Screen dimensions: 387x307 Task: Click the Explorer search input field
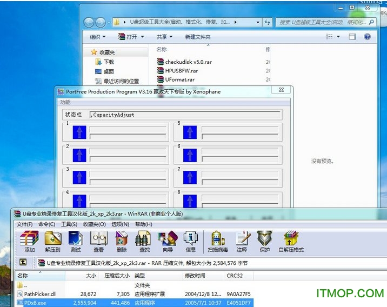coord(322,22)
